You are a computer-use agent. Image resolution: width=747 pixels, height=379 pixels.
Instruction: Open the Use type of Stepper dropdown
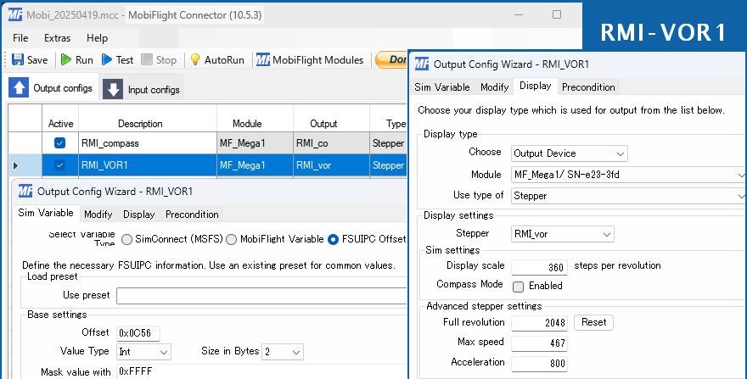pyautogui.click(x=628, y=196)
